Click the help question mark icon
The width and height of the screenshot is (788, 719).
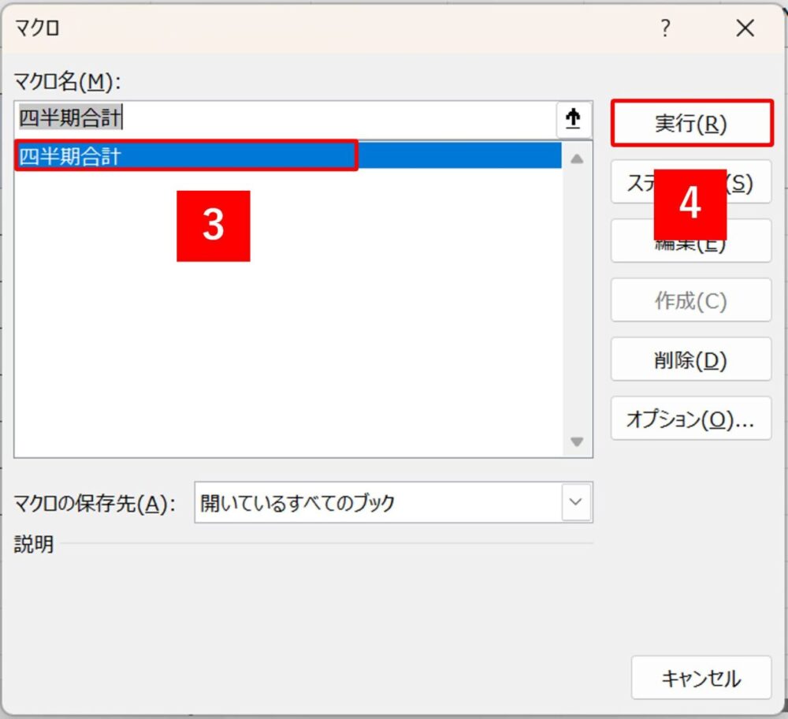pyautogui.click(x=665, y=28)
